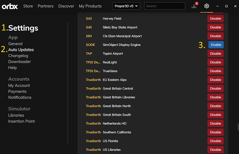Click the US Florida product name

pyautogui.click(x=110, y=141)
